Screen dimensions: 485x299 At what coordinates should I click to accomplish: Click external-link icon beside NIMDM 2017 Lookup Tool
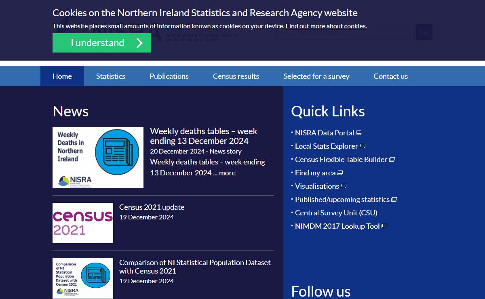pos(384,226)
